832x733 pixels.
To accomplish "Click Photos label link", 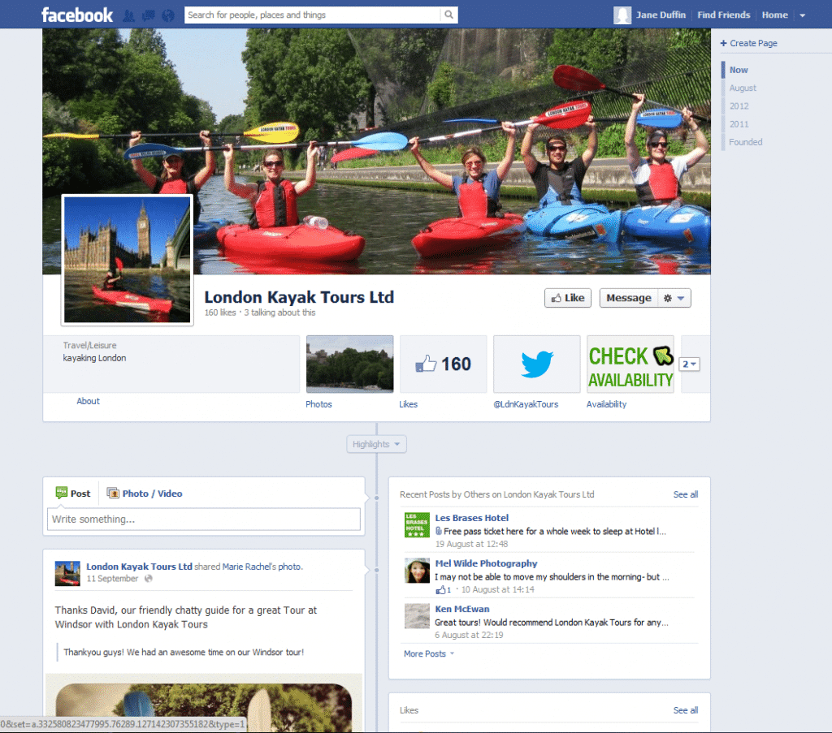I will pos(318,404).
